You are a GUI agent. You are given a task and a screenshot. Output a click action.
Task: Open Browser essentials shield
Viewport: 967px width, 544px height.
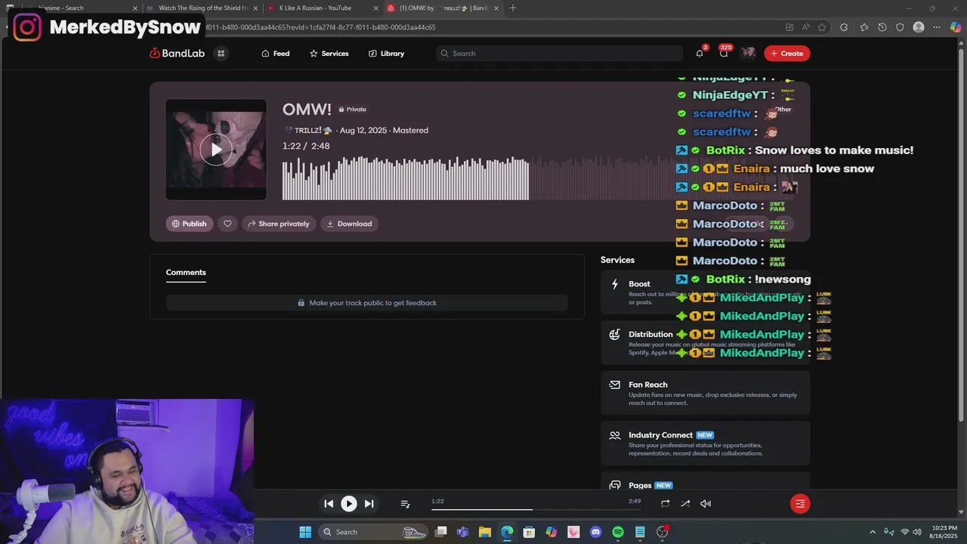(900, 27)
